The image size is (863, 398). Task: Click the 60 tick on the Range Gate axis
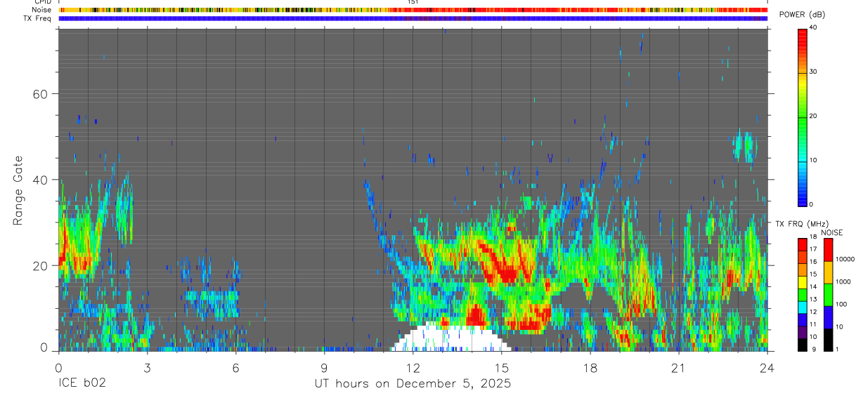41,94
